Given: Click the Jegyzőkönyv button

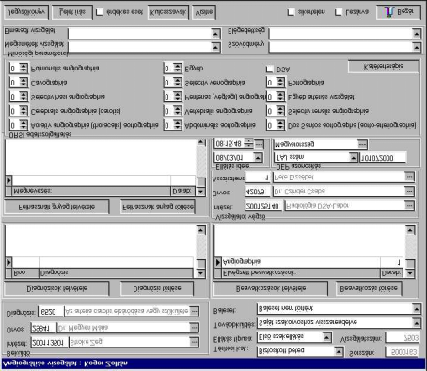Looking at the screenshot, I should [26, 12].
